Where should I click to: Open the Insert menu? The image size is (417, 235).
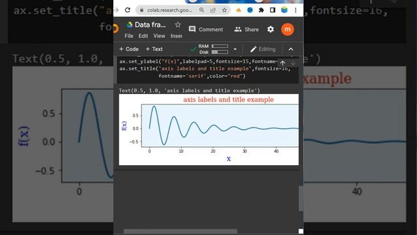(177, 36)
